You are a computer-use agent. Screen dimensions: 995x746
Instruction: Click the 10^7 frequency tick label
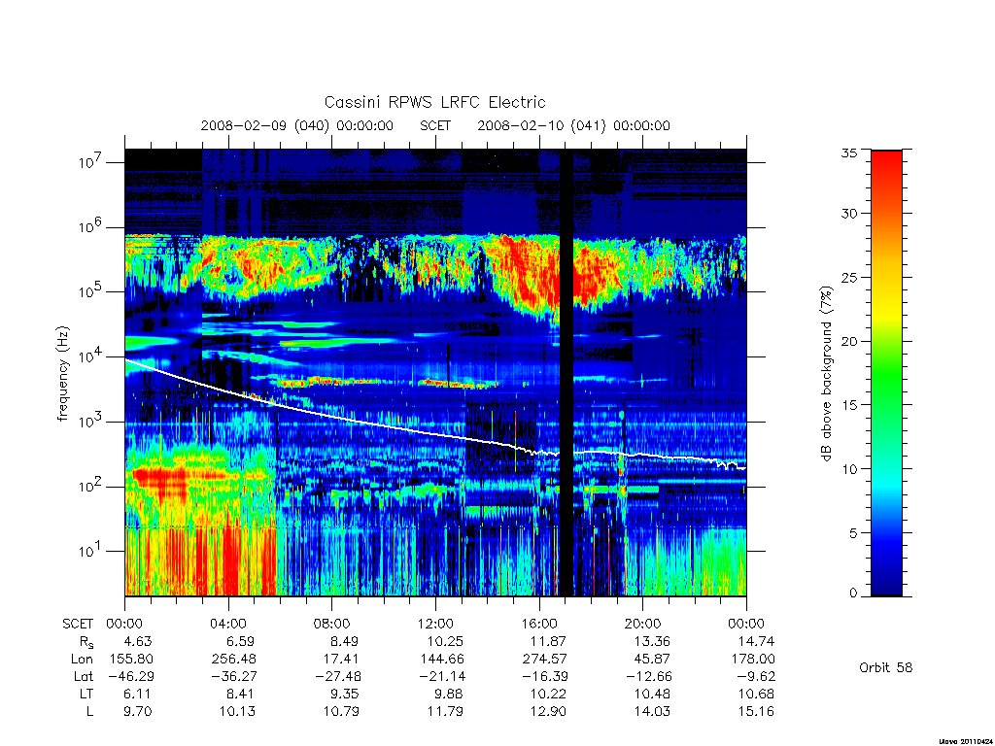[x=90, y=162]
